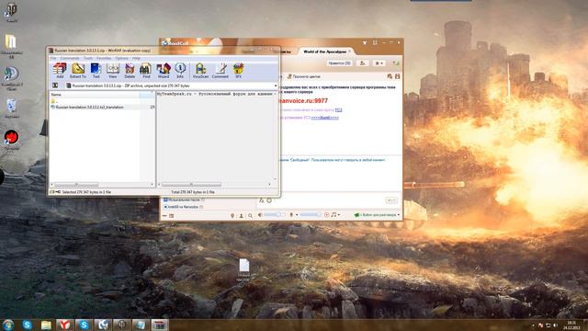Click the calendar icon in RaidCall bottom left

click(172, 216)
